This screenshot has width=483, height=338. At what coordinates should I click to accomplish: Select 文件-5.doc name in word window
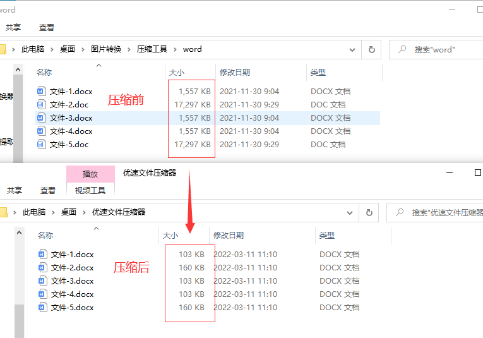69,145
